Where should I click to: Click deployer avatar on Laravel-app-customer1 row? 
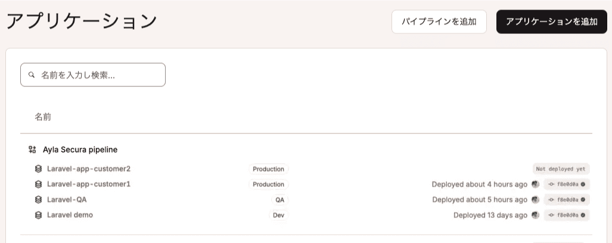536,184
